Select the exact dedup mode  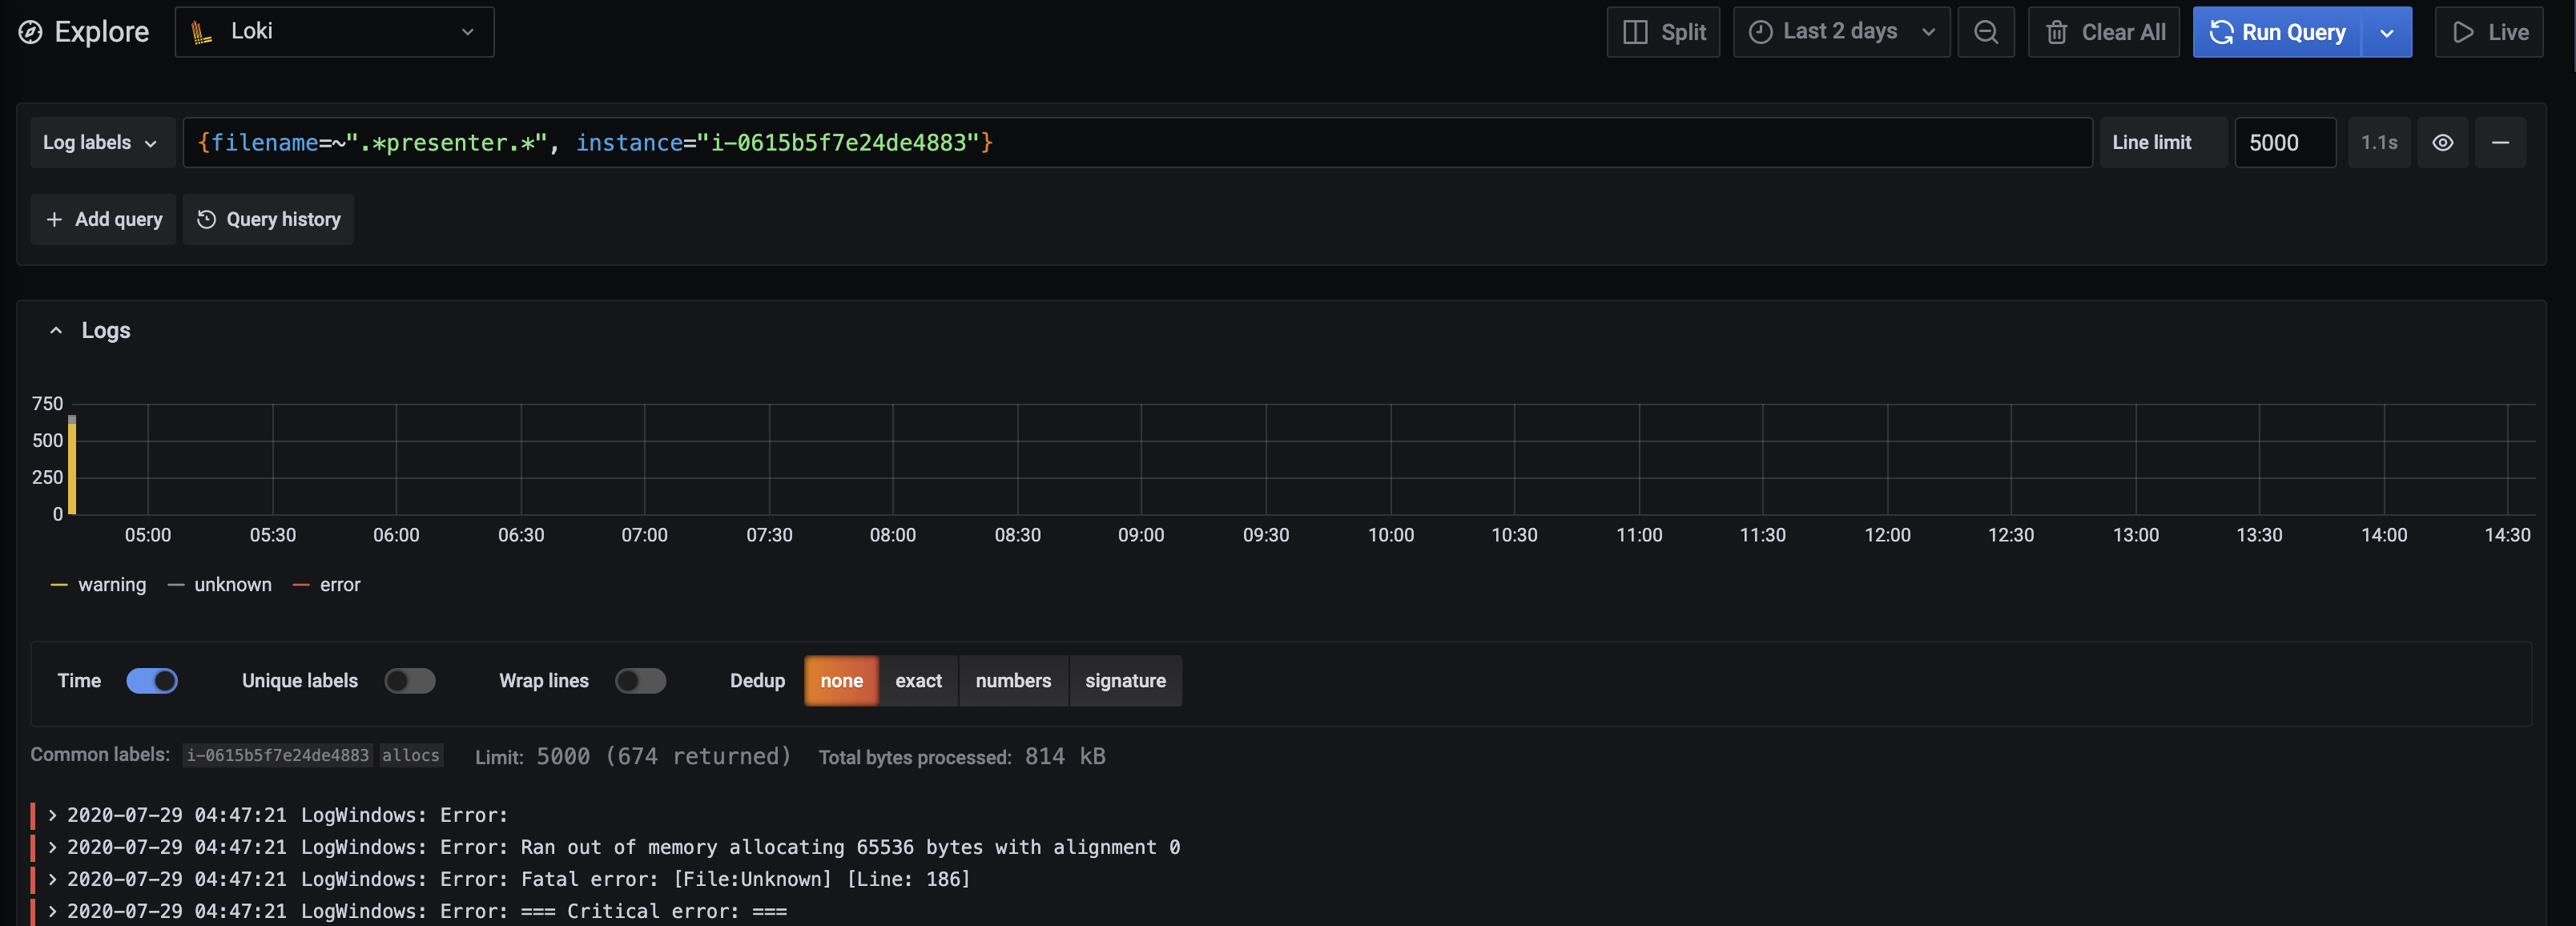click(x=918, y=681)
